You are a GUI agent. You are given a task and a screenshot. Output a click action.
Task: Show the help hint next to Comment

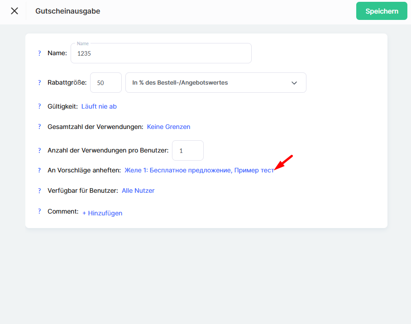[39, 211]
